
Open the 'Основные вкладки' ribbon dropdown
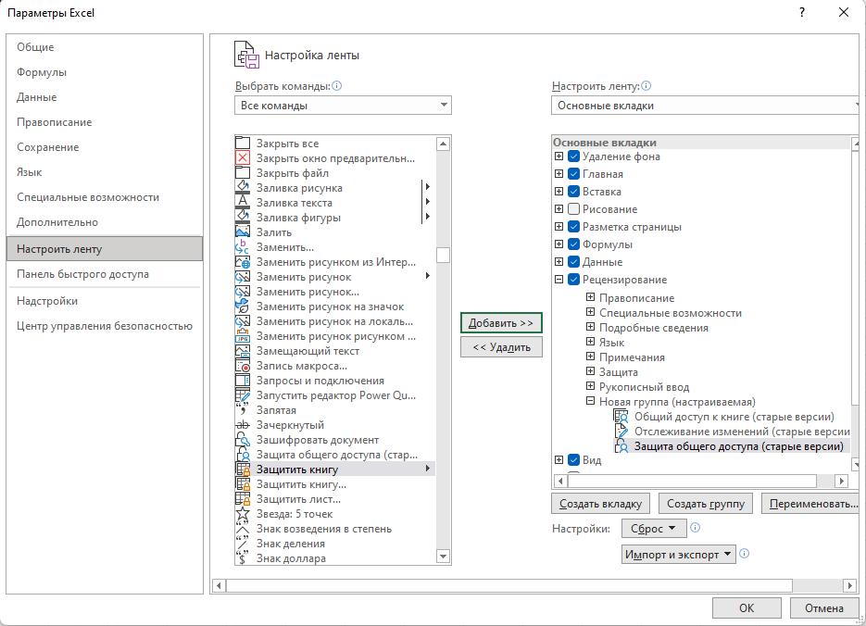pyautogui.click(x=706, y=106)
